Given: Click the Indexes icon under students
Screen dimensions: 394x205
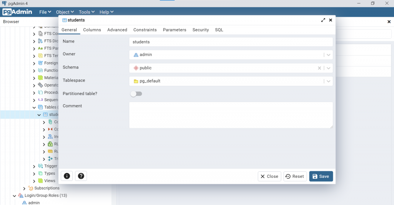Looking at the screenshot, I should click(x=50, y=136).
